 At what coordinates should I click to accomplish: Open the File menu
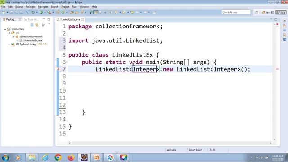click(x=3, y=7)
